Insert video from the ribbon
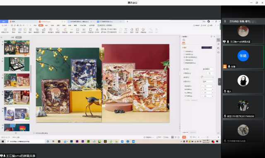 (137, 30)
